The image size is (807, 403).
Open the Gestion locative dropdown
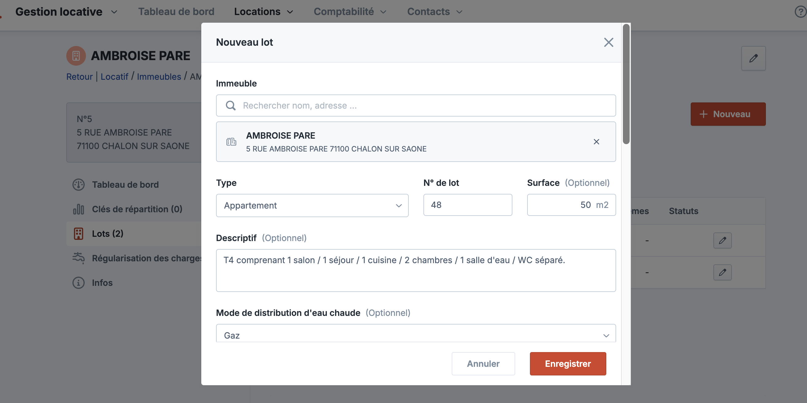coord(66,12)
